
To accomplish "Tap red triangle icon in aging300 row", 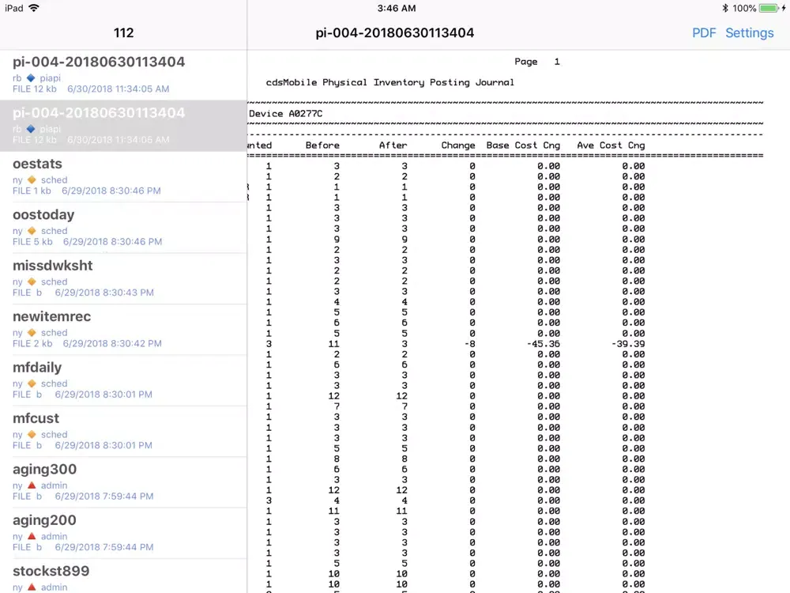I will point(32,485).
